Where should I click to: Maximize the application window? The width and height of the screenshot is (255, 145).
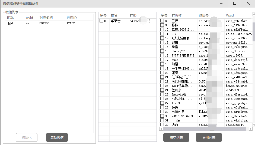[x=234, y=4]
